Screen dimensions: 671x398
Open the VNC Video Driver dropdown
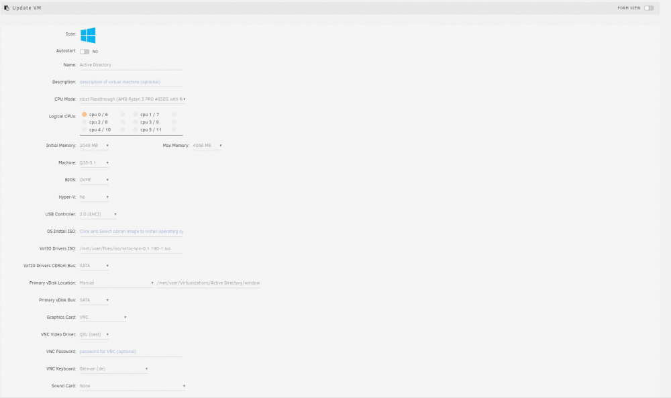(x=94, y=334)
